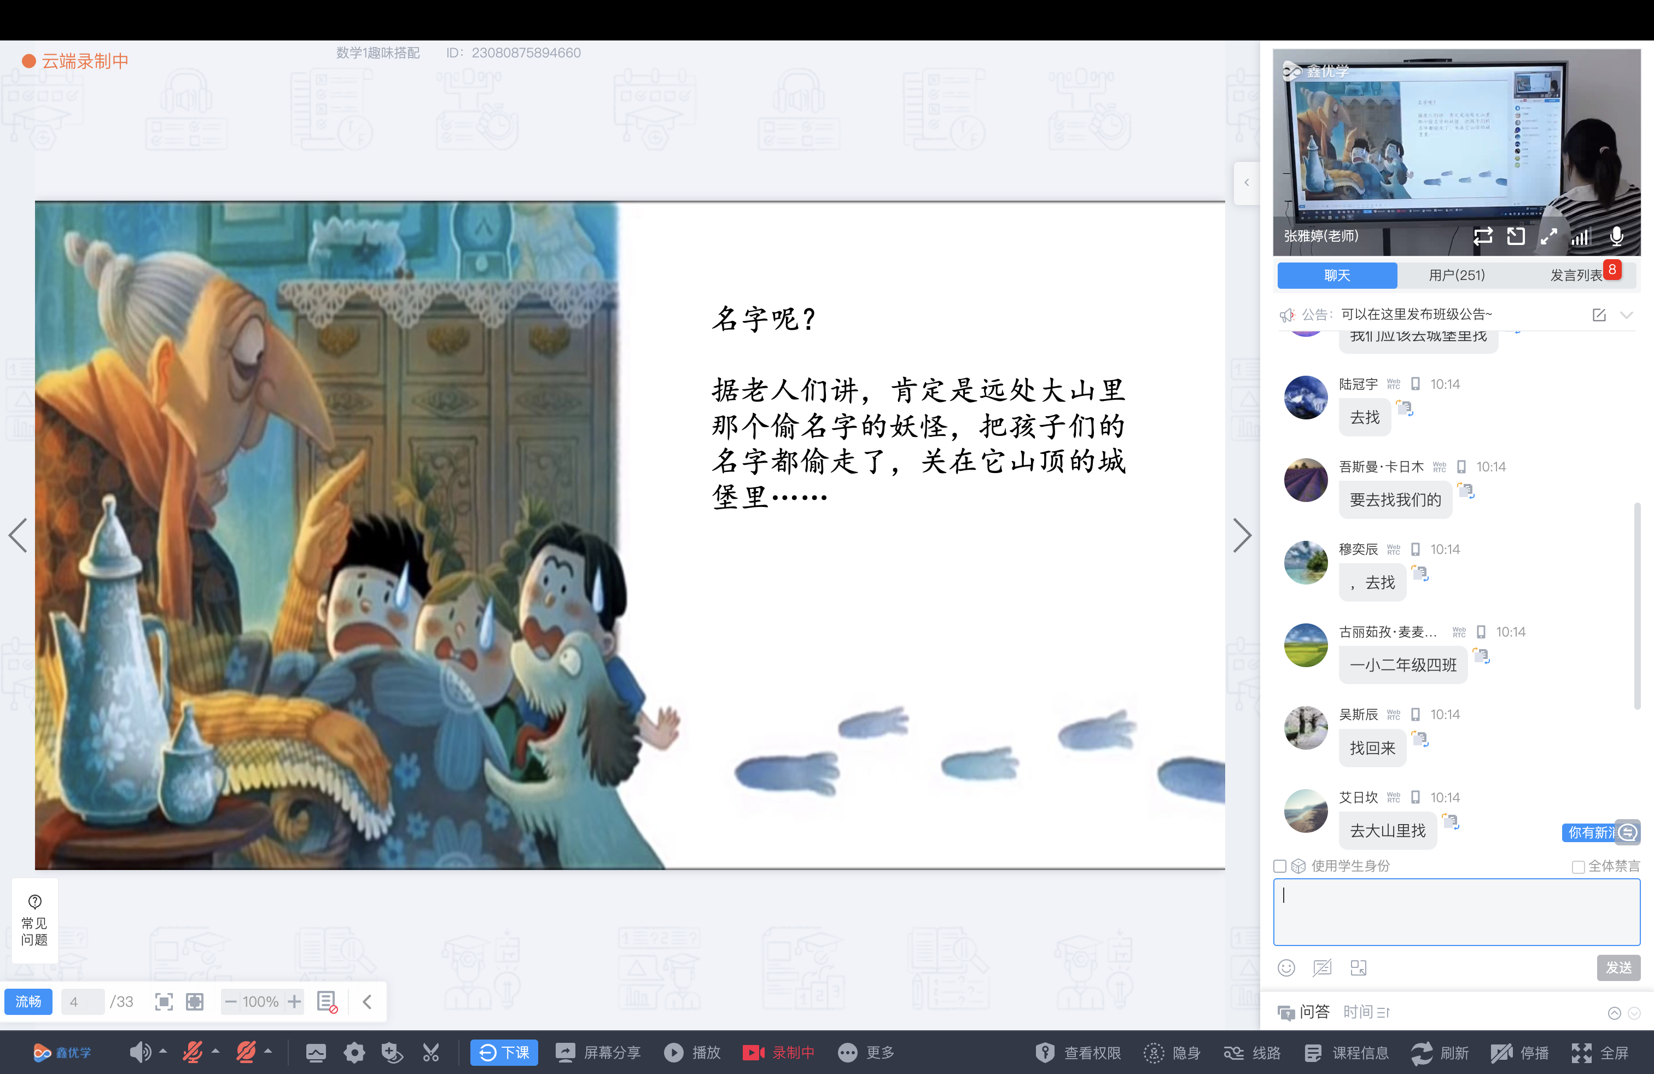Start 屏幕分享 screen sharing
This screenshot has width=1654, height=1074.
[598, 1053]
